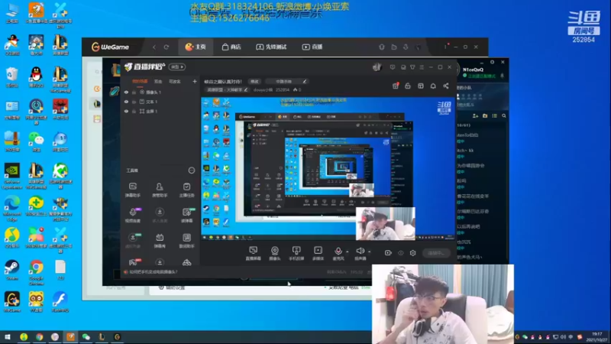This screenshot has width=611, height=344.
Task: Toggle lock on the 文本 1 layer
Action: coord(134,102)
